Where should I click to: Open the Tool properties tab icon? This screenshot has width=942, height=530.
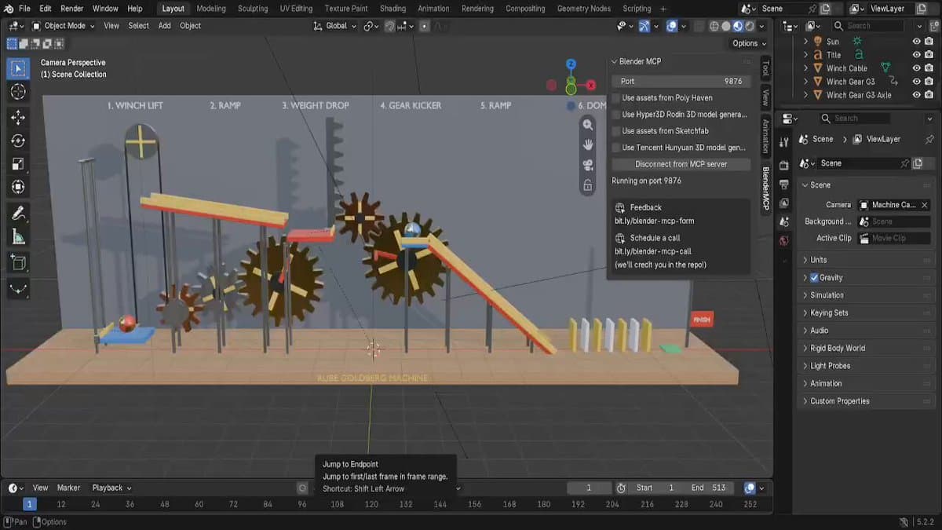pyautogui.click(x=784, y=142)
